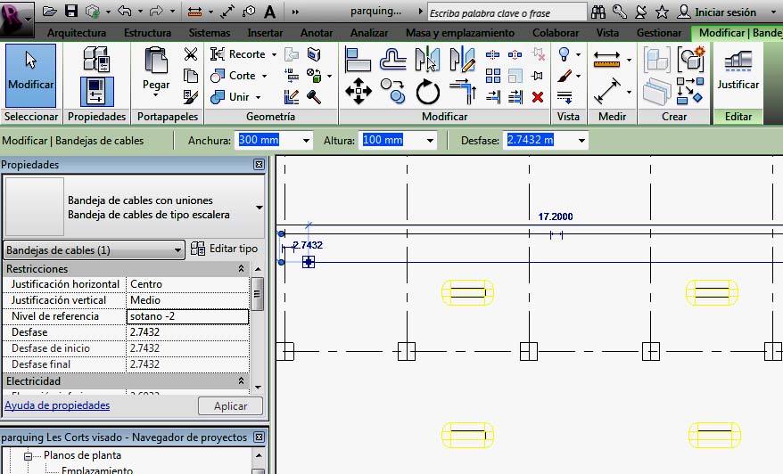Activate the Modificar selection tool
Image resolution: width=783 pixels, height=474 pixels.
(x=30, y=72)
